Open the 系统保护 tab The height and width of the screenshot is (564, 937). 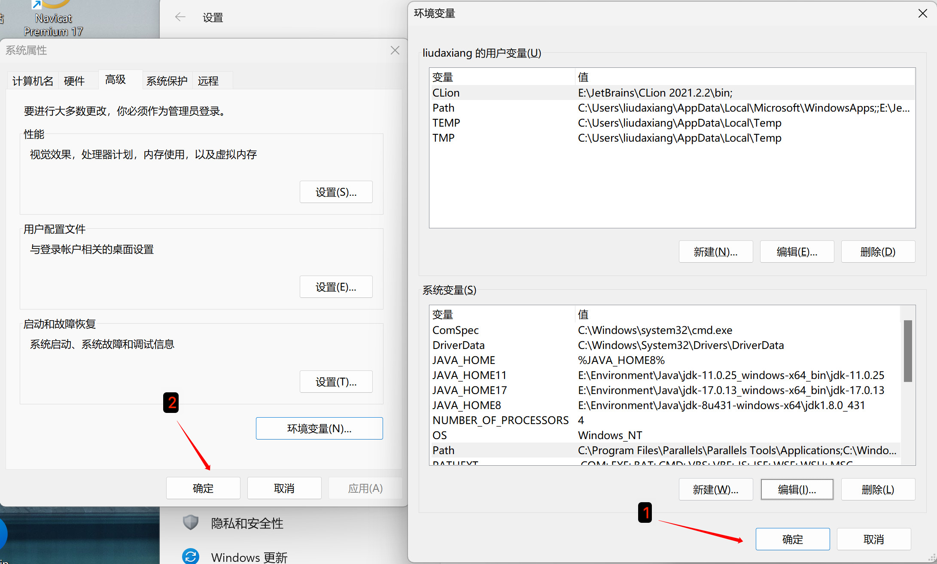tap(167, 81)
